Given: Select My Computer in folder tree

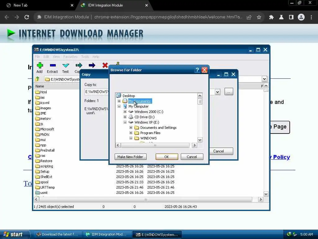Looking at the screenshot, I should coord(139,106).
